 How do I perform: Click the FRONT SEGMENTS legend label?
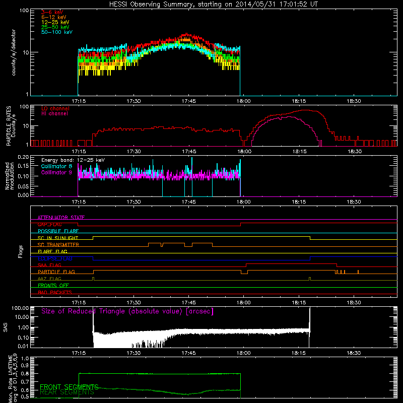click(69, 387)
